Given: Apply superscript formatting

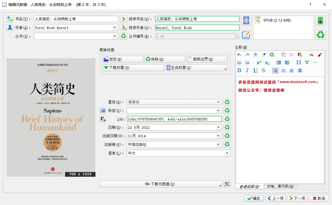Looking at the screenshot, I should tap(259, 63).
